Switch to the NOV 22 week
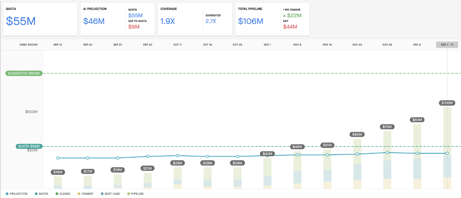Screen dimensions: 461x198 (x=357, y=45)
